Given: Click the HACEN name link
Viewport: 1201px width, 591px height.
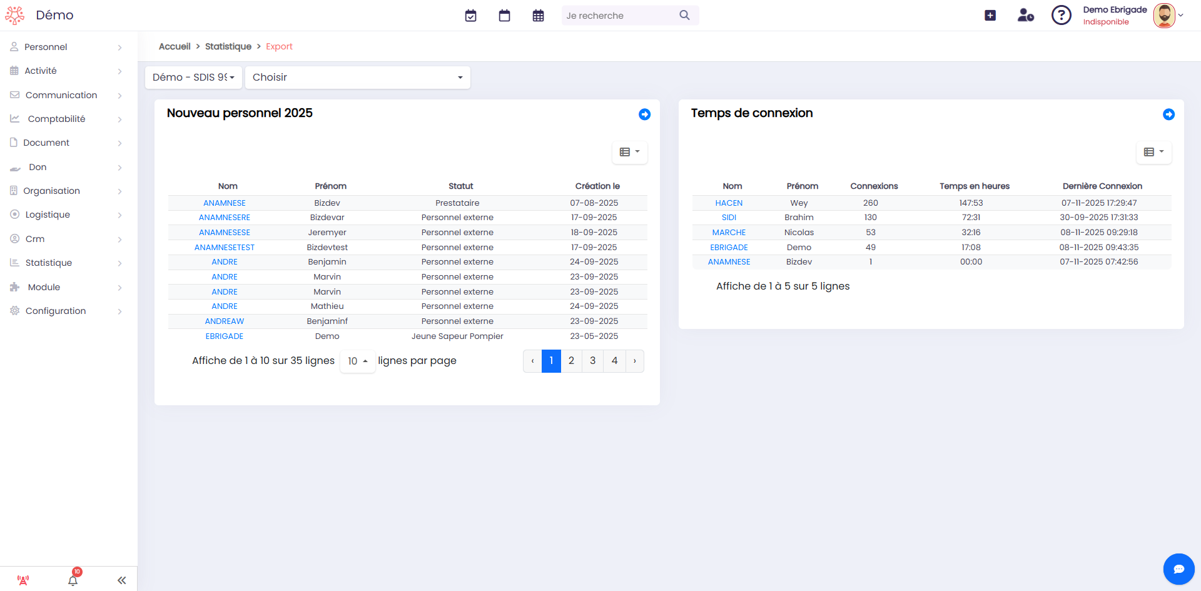Looking at the screenshot, I should (729, 203).
